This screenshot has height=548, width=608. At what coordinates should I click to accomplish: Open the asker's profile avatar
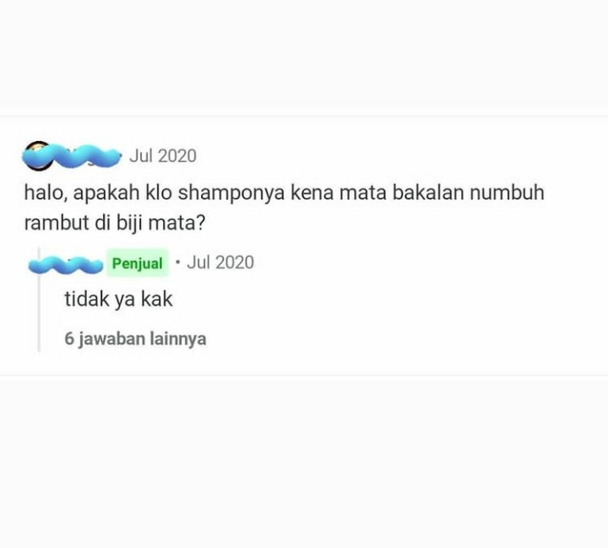click(37, 156)
